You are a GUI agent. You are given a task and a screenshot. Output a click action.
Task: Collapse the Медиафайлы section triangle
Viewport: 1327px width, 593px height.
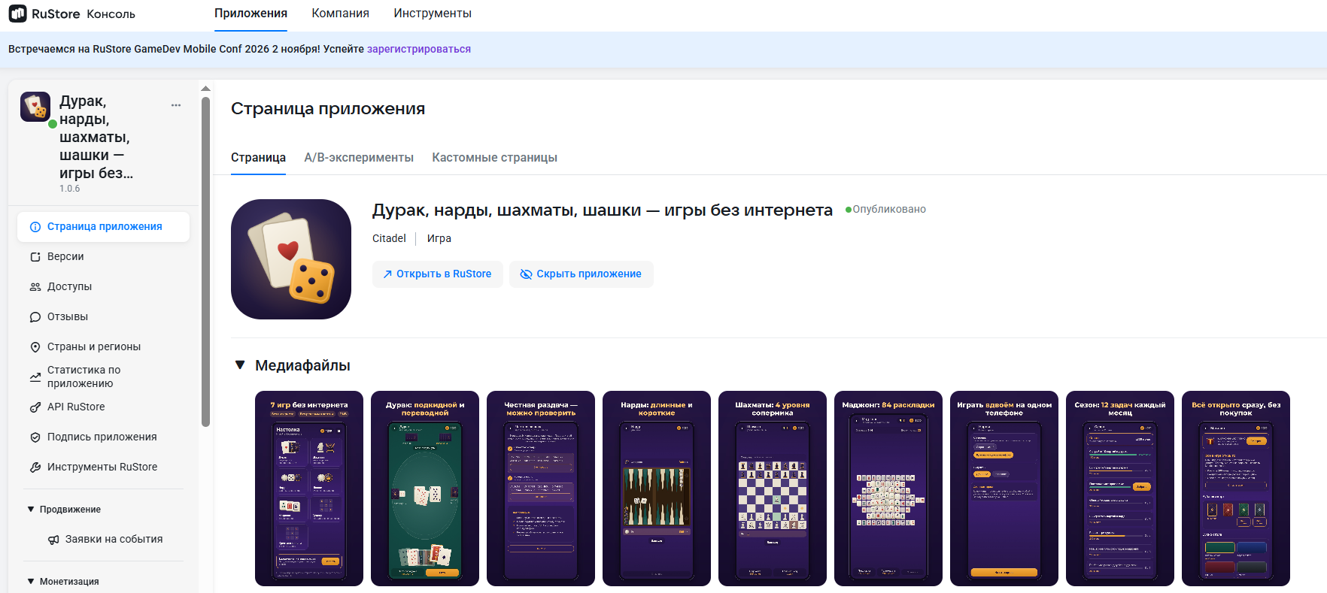[240, 365]
